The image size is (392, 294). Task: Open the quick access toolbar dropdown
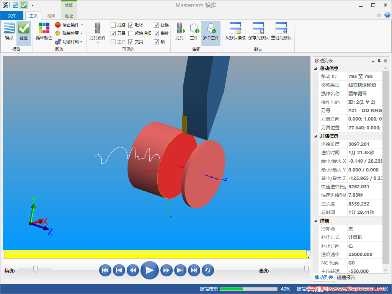coord(33,5)
